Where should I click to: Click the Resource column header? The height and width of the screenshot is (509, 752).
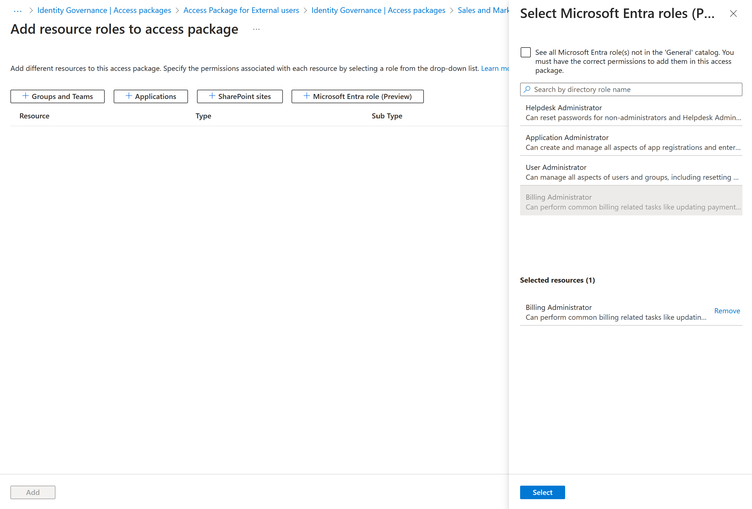click(x=34, y=116)
